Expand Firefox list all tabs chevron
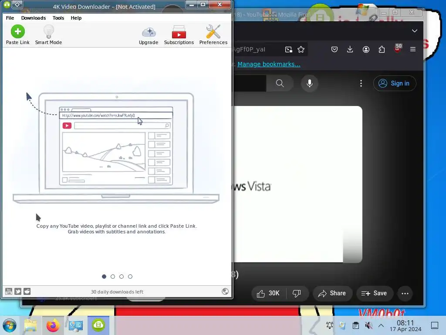Viewport: 446px width, 335px height. tap(415, 31)
